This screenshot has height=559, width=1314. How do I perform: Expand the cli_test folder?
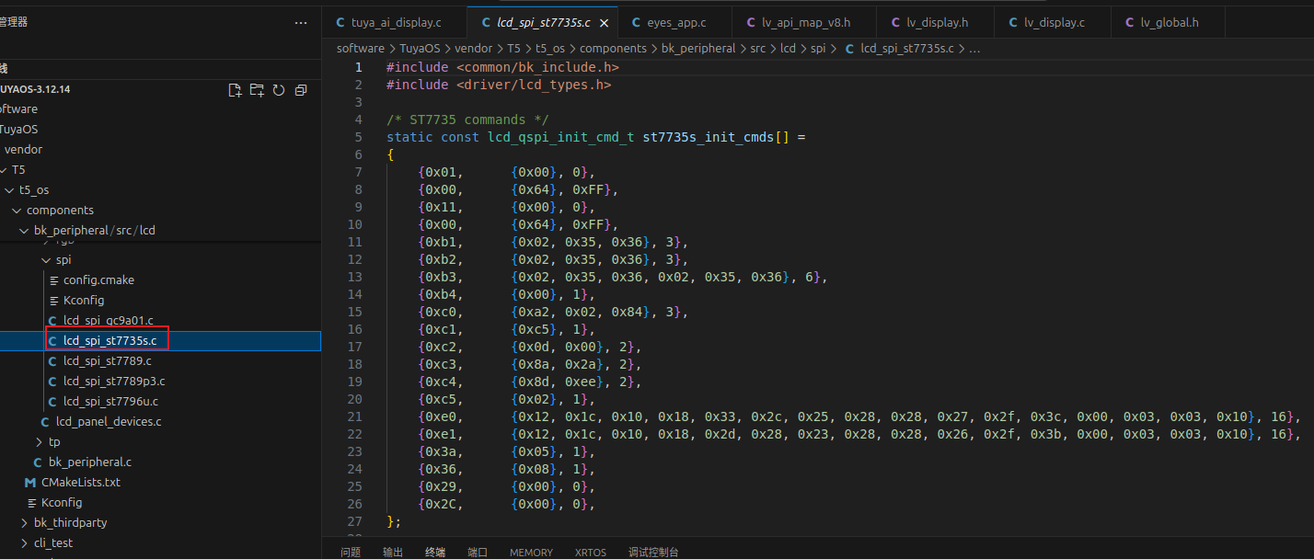pyautogui.click(x=53, y=543)
